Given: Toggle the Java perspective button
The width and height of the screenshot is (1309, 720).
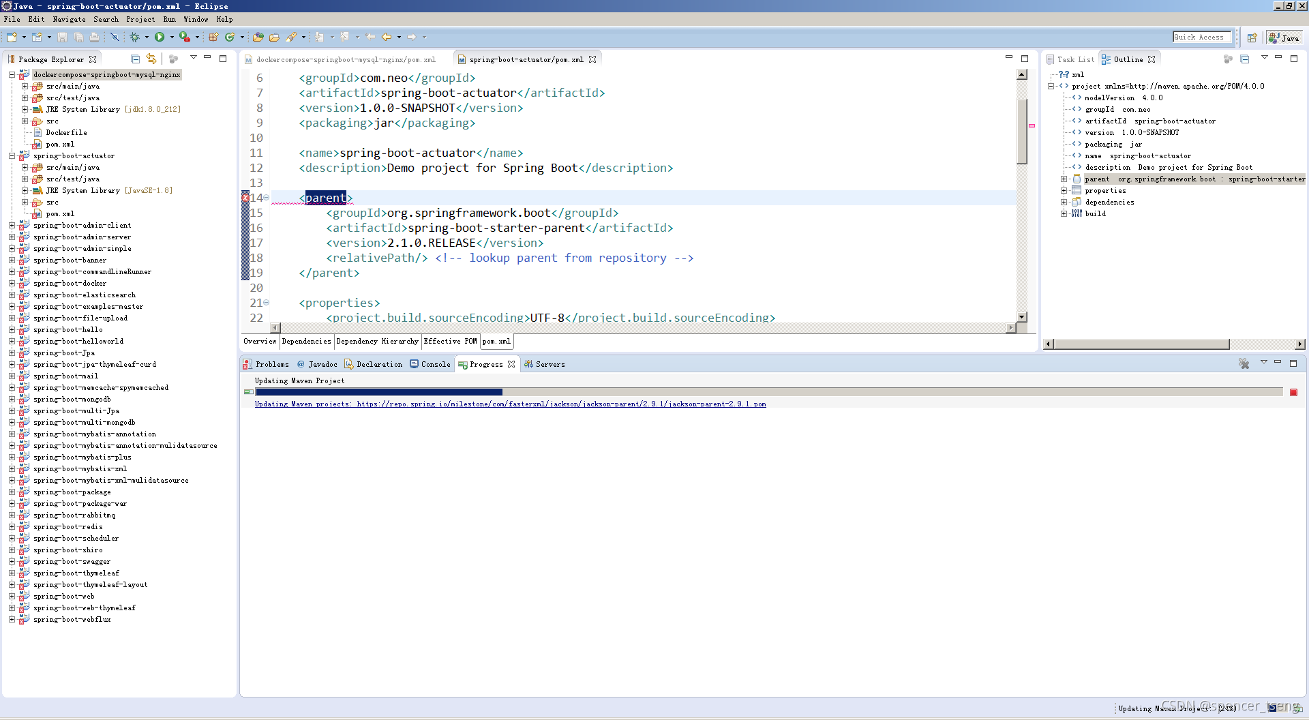Looking at the screenshot, I should coord(1284,37).
